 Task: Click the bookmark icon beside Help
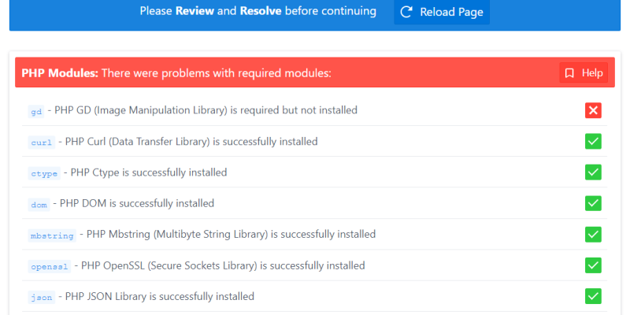[x=569, y=73]
